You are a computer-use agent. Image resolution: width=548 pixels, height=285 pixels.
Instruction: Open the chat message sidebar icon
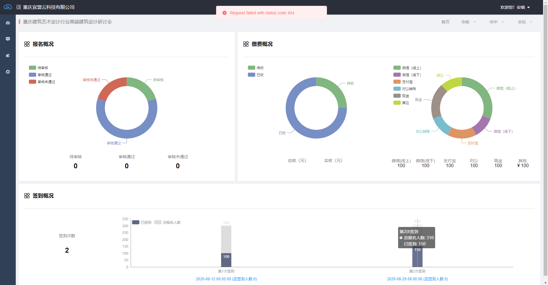8,39
